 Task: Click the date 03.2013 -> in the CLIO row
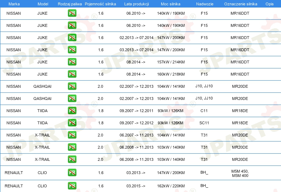[136, 173]
